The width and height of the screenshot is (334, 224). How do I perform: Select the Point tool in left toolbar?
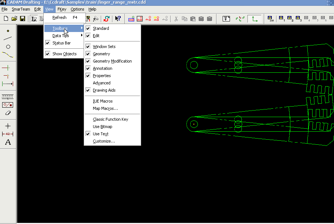8,31
